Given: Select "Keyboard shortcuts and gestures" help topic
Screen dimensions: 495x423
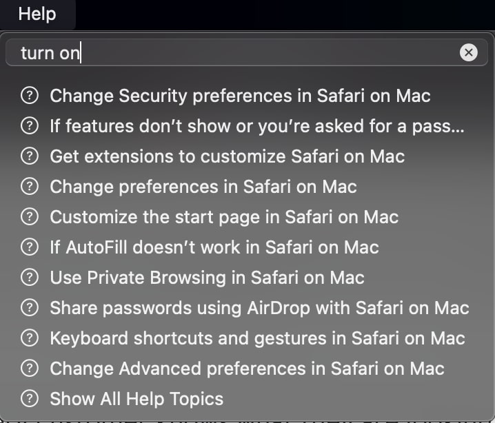Looking at the screenshot, I should (257, 338).
